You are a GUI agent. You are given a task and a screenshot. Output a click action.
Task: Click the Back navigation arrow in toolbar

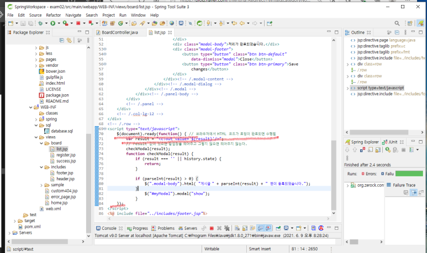click(x=242, y=23)
